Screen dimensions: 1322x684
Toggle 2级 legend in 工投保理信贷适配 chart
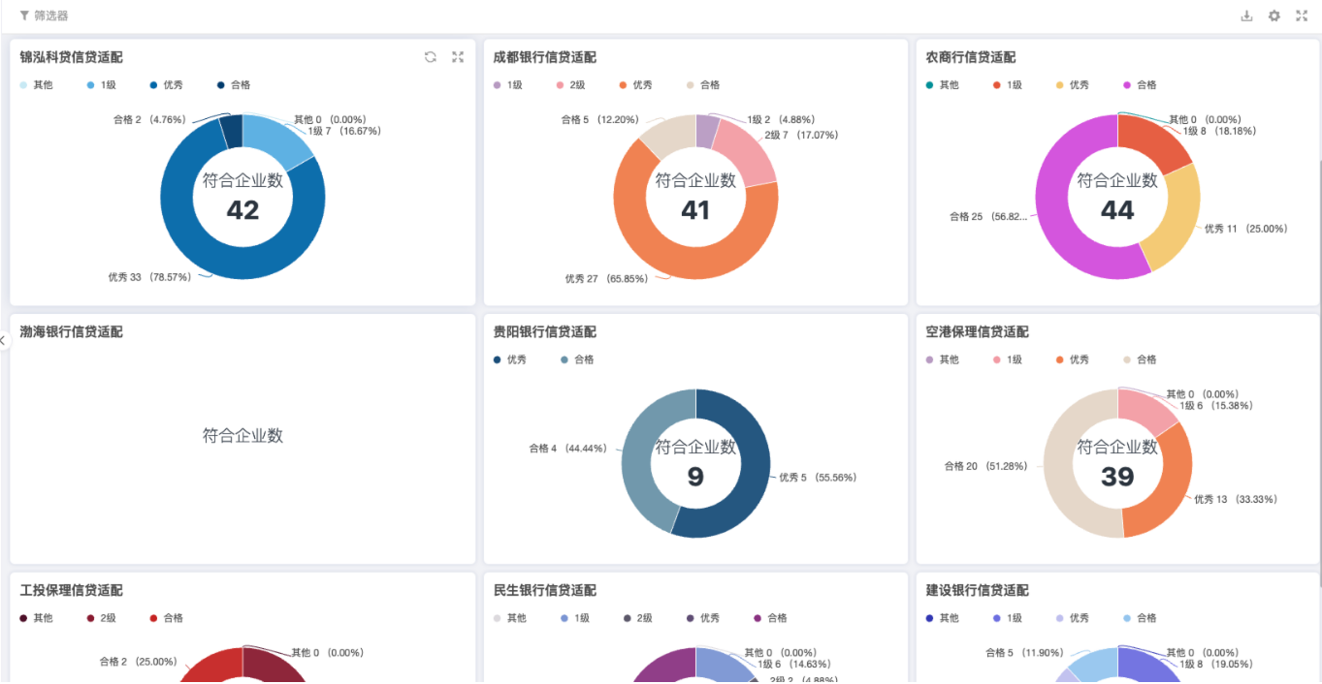pos(101,618)
